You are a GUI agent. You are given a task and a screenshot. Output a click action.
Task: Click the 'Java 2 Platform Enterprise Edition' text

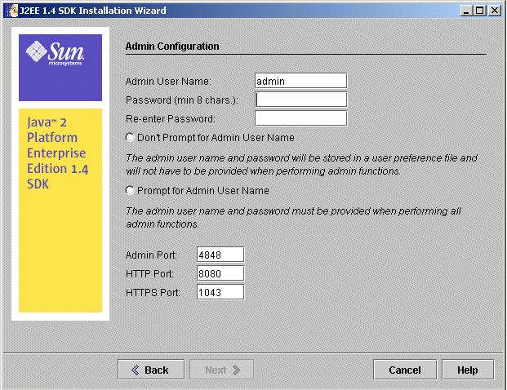[57, 153]
